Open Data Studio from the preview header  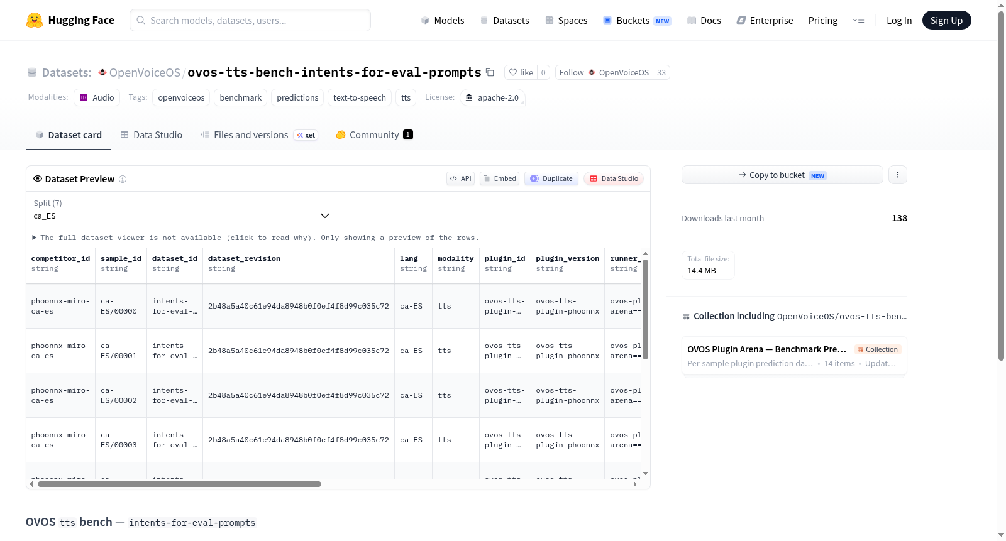tap(614, 178)
